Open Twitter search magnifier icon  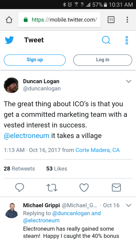[106, 40]
